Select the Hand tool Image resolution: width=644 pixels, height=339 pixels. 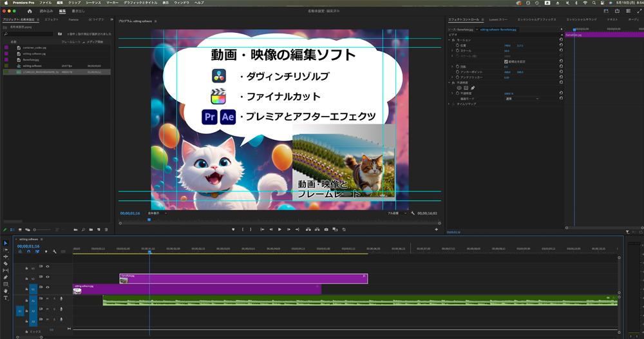click(5, 291)
